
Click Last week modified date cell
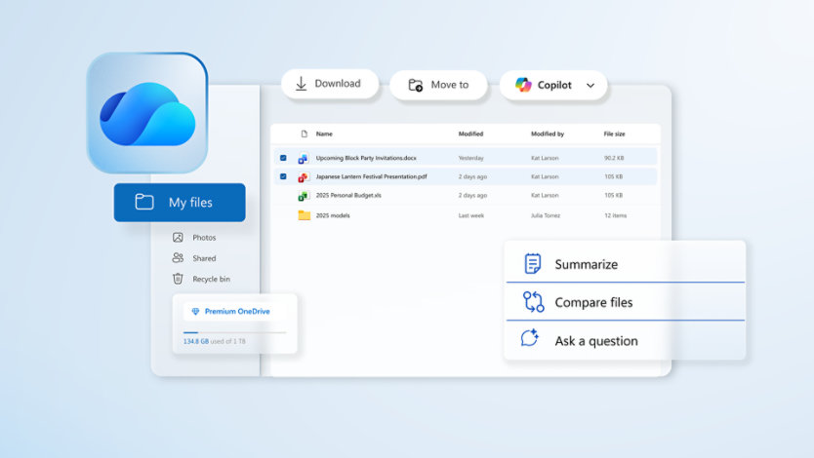tap(470, 215)
